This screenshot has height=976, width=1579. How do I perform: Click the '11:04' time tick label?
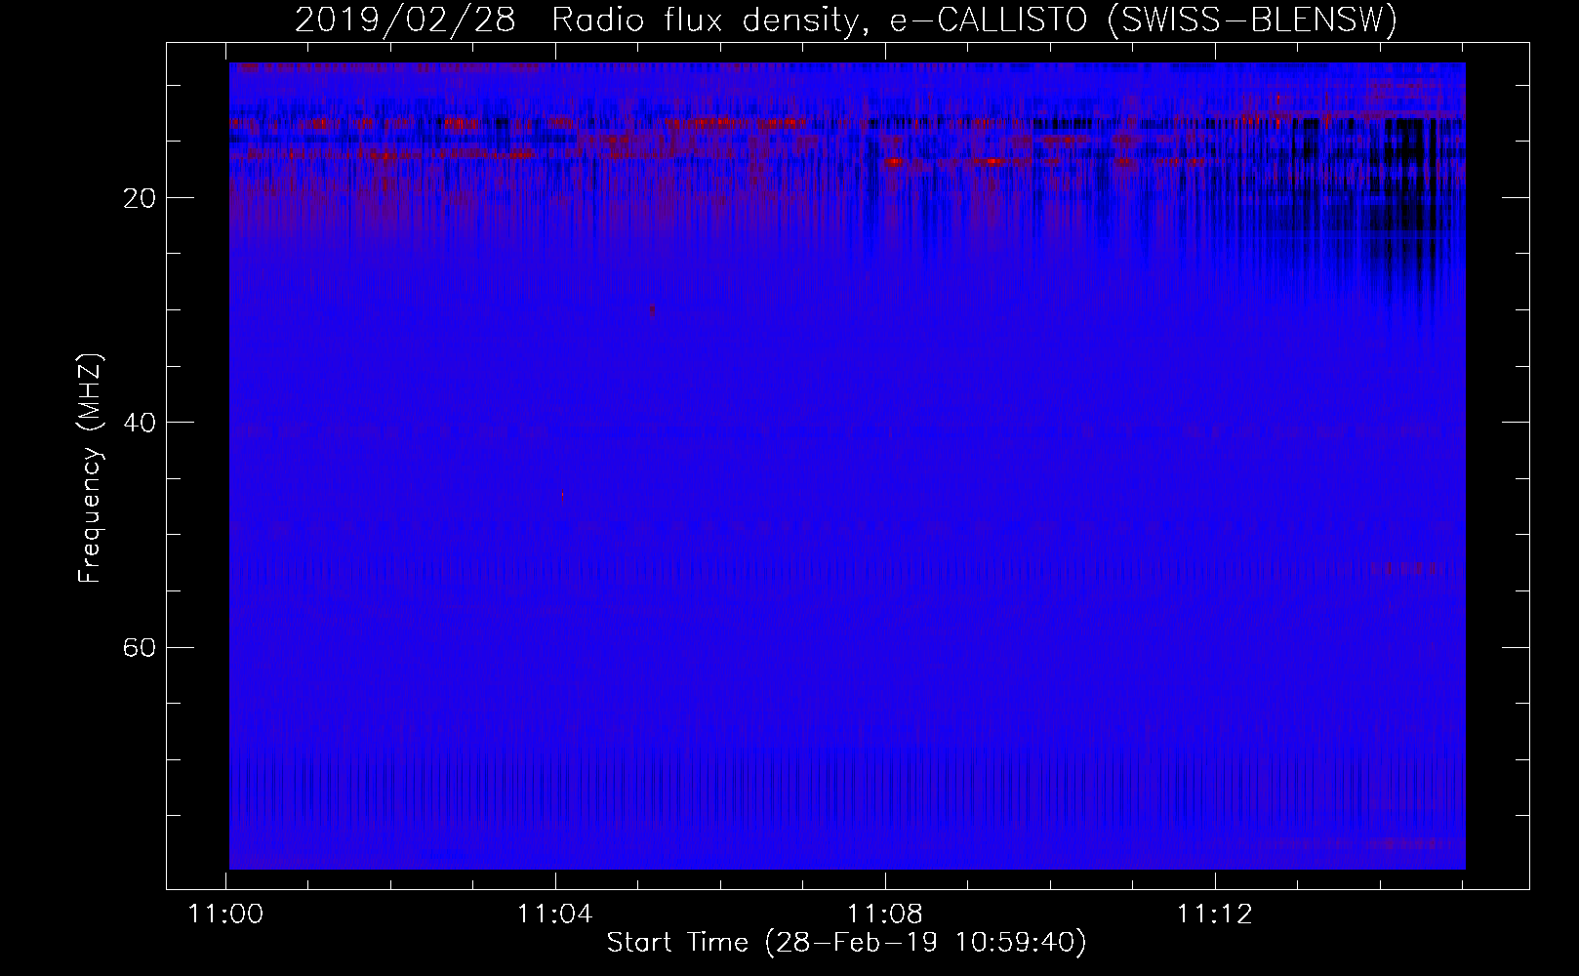(555, 915)
